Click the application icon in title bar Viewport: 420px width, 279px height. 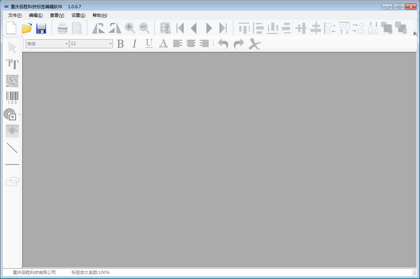pyautogui.click(x=6, y=6)
